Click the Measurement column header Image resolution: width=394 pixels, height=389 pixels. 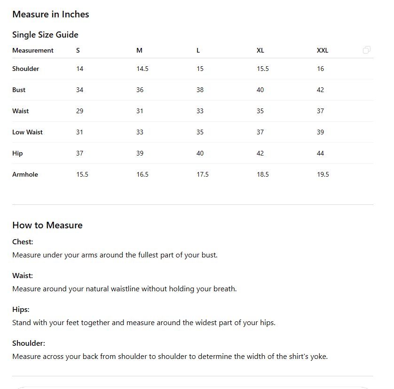coord(33,50)
